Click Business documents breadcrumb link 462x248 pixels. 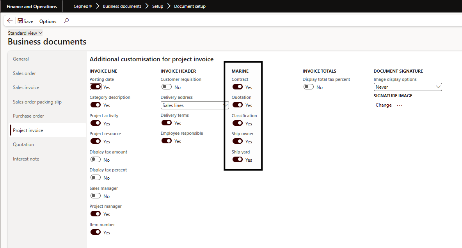click(122, 6)
